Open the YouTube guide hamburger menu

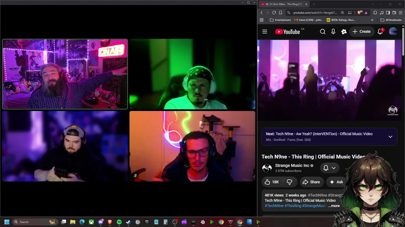(265, 32)
